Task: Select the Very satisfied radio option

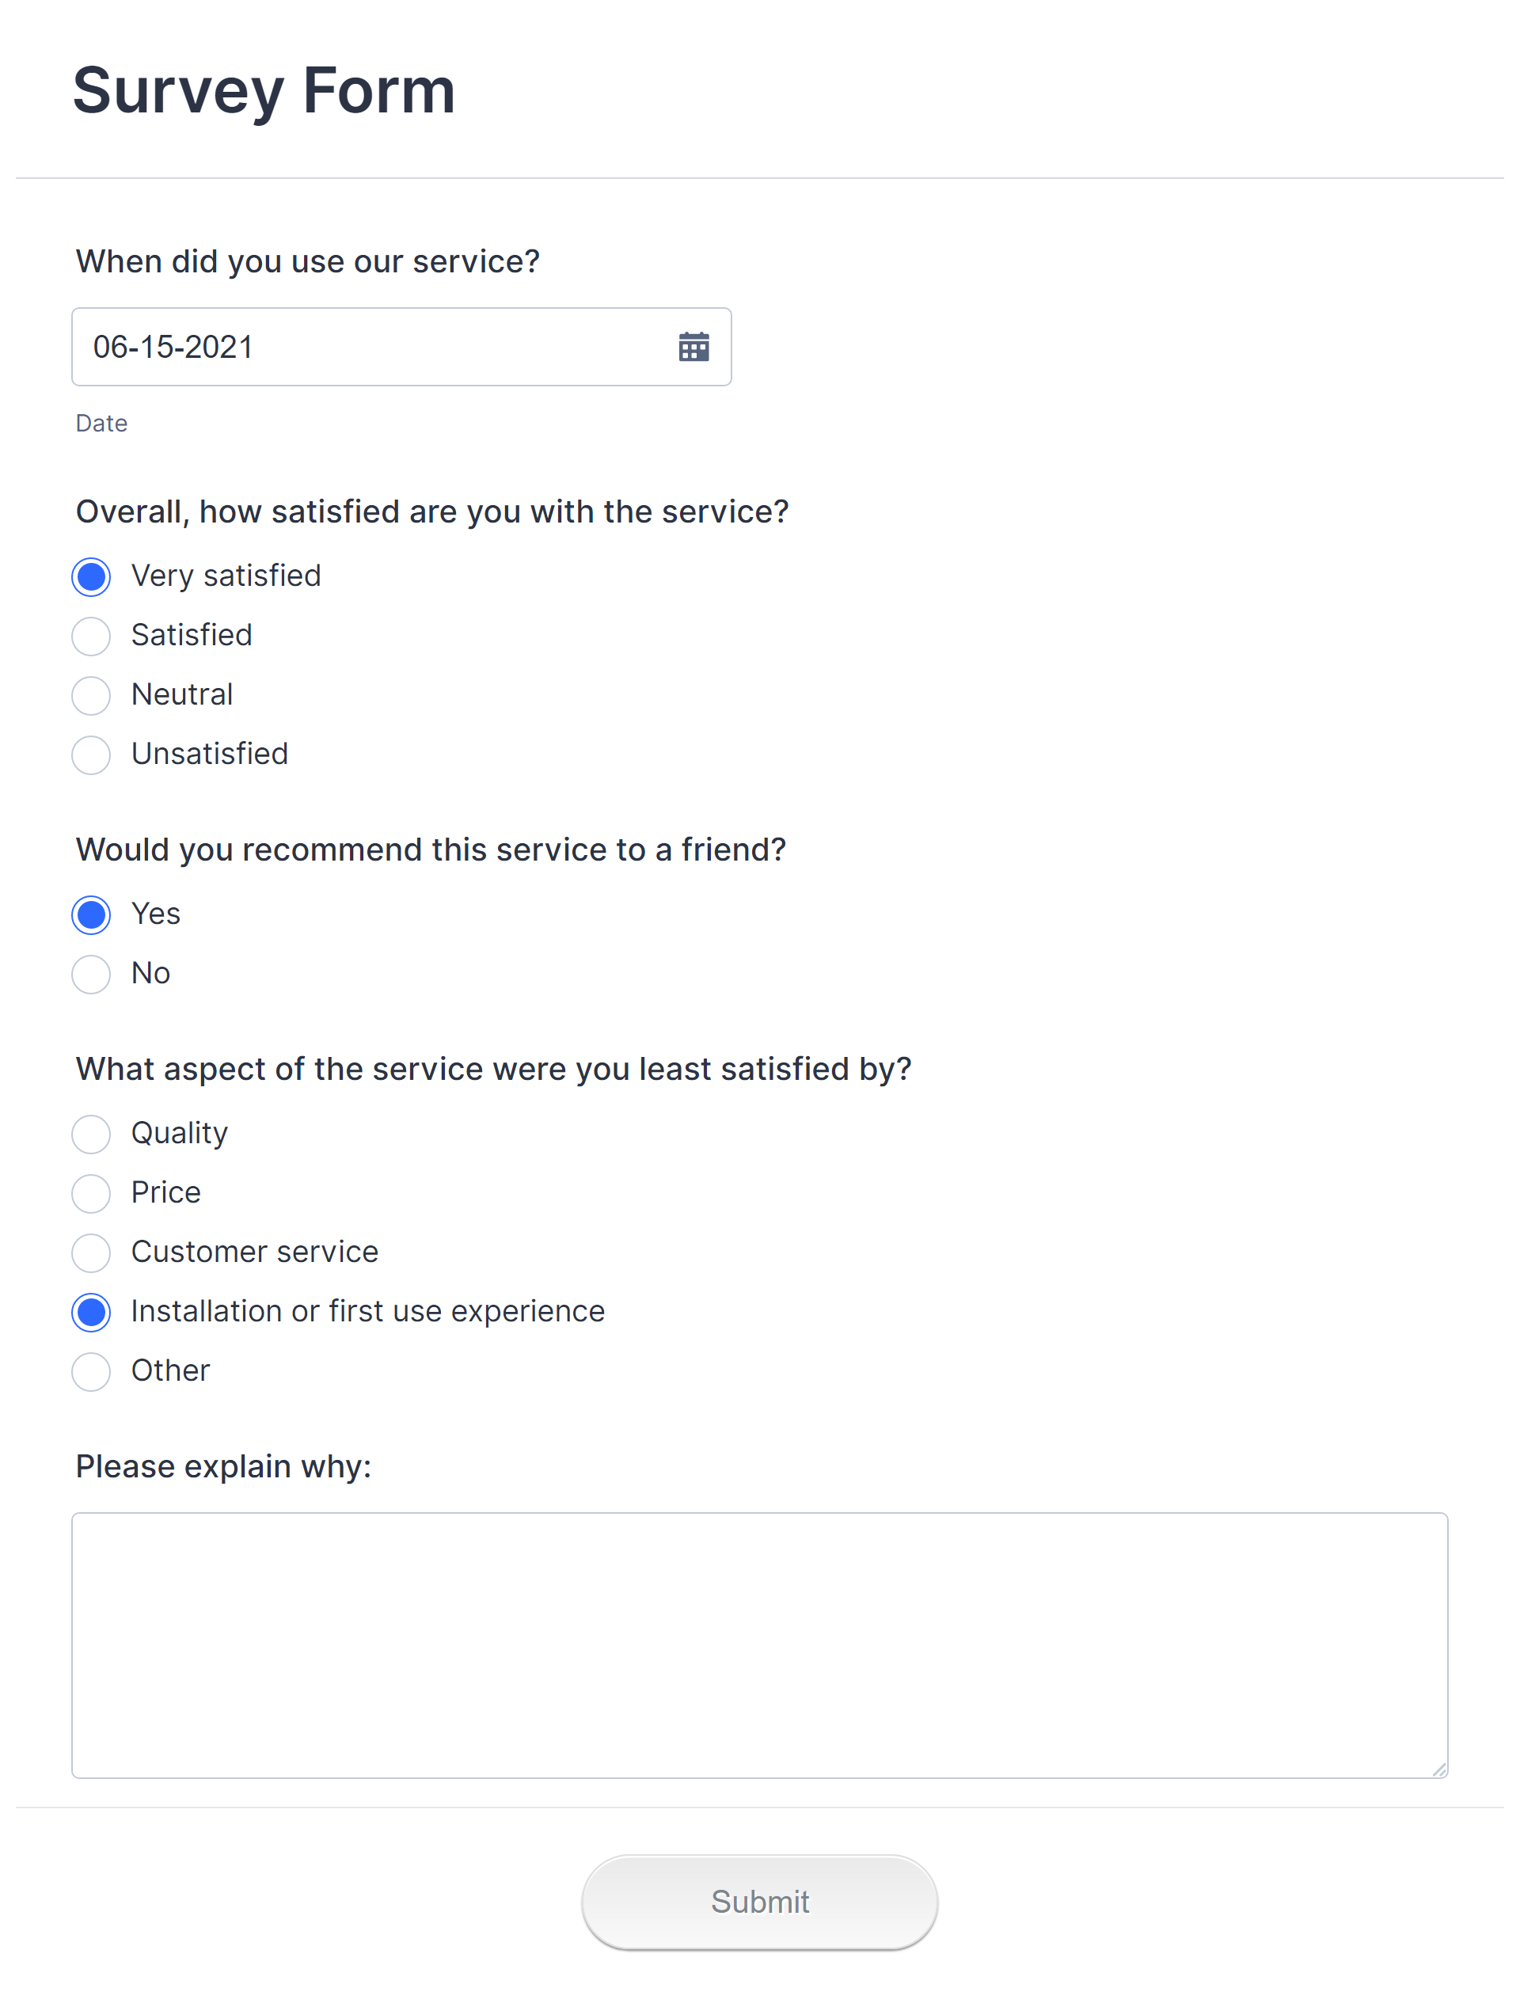Action: pyautogui.click(x=92, y=577)
